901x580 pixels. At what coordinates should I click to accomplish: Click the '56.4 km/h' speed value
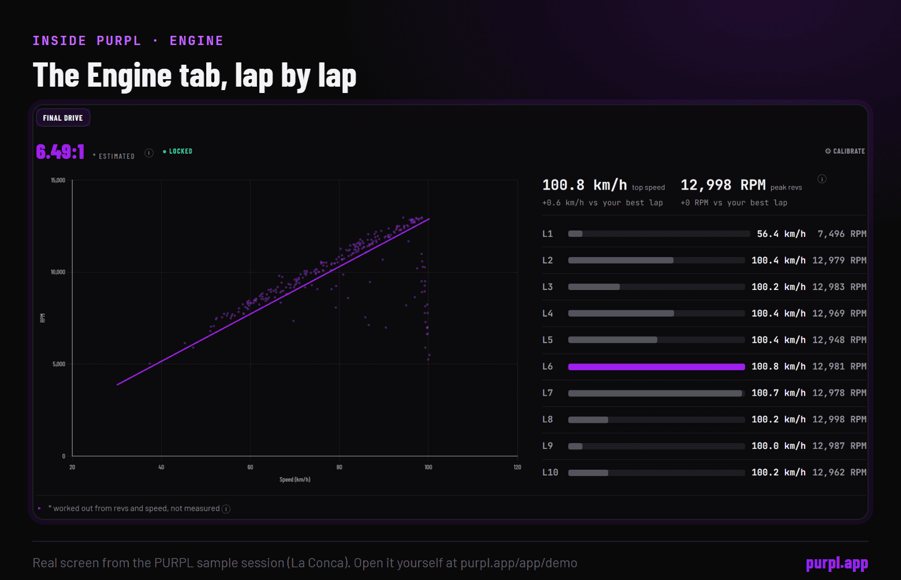click(781, 234)
